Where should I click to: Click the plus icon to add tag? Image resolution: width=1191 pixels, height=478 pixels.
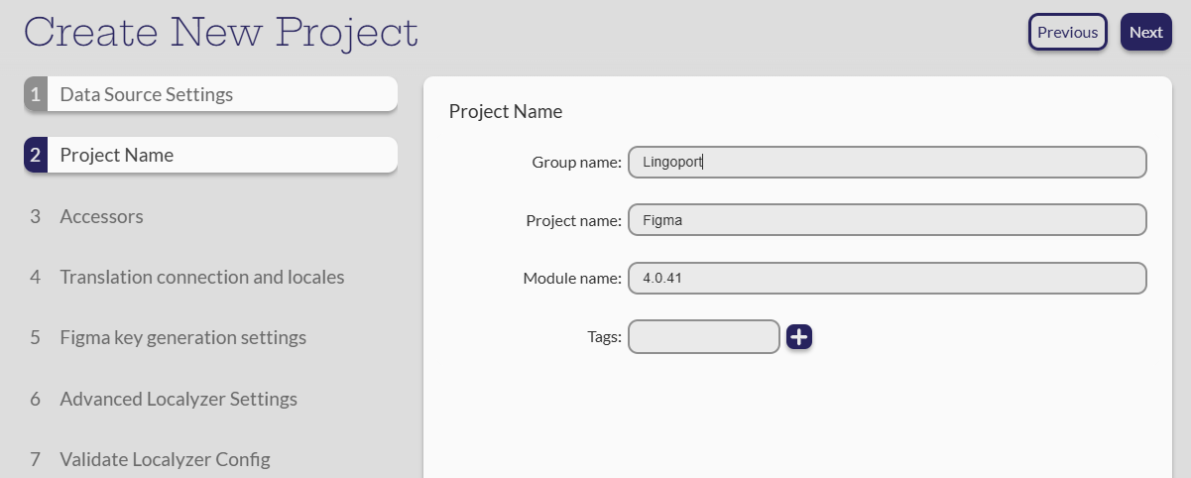(x=799, y=337)
